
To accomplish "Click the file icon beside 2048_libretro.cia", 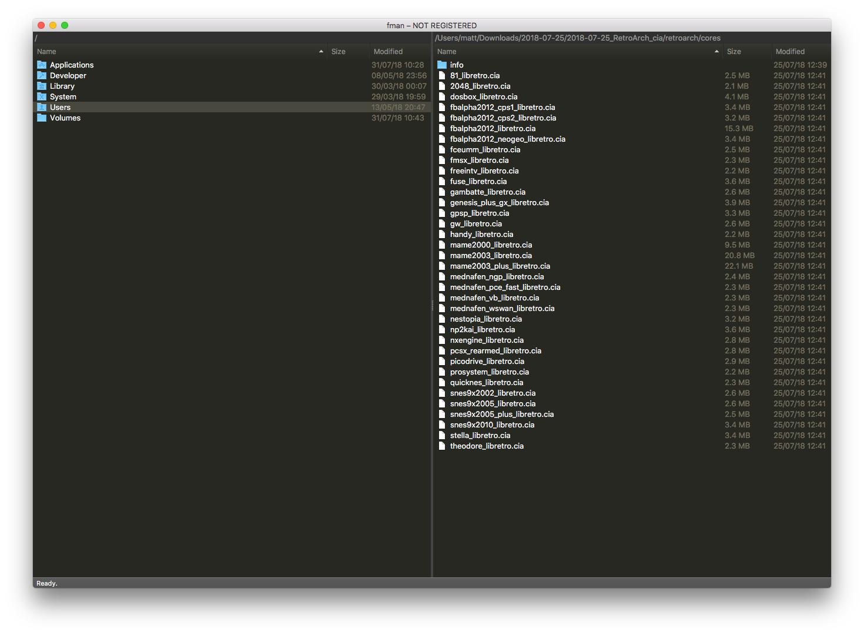I will point(442,86).
